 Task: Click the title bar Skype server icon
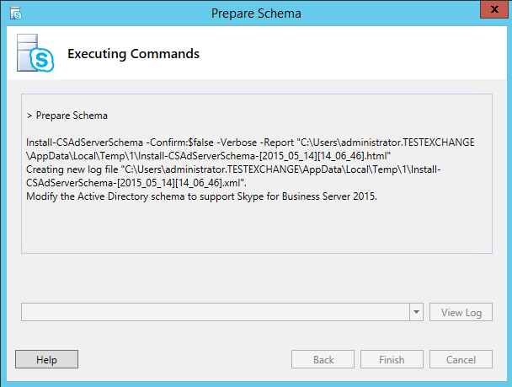pyautogui.click(x=16, y=13)
